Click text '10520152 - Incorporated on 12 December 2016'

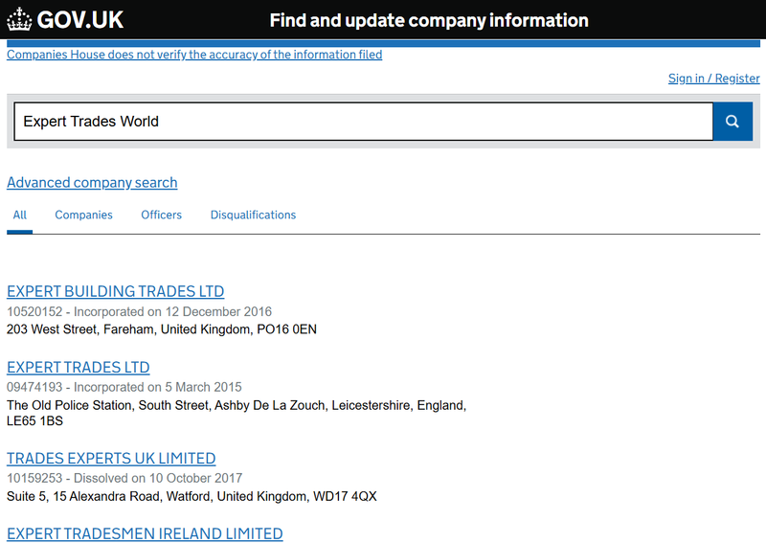pyautogui.click(x=139, y=312)
